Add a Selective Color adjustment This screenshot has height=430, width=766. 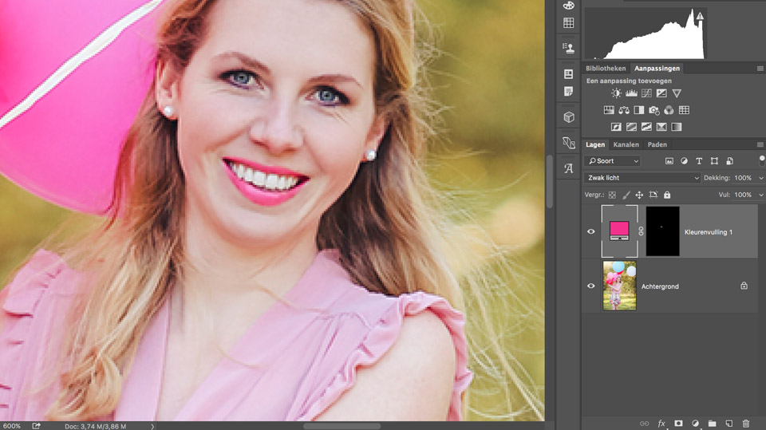coord(661,127)
